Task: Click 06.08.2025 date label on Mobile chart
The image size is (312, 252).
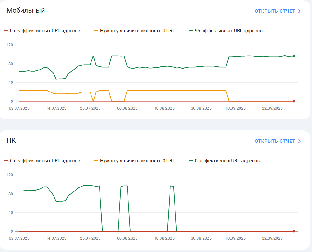Action: [x=127, y=108]
